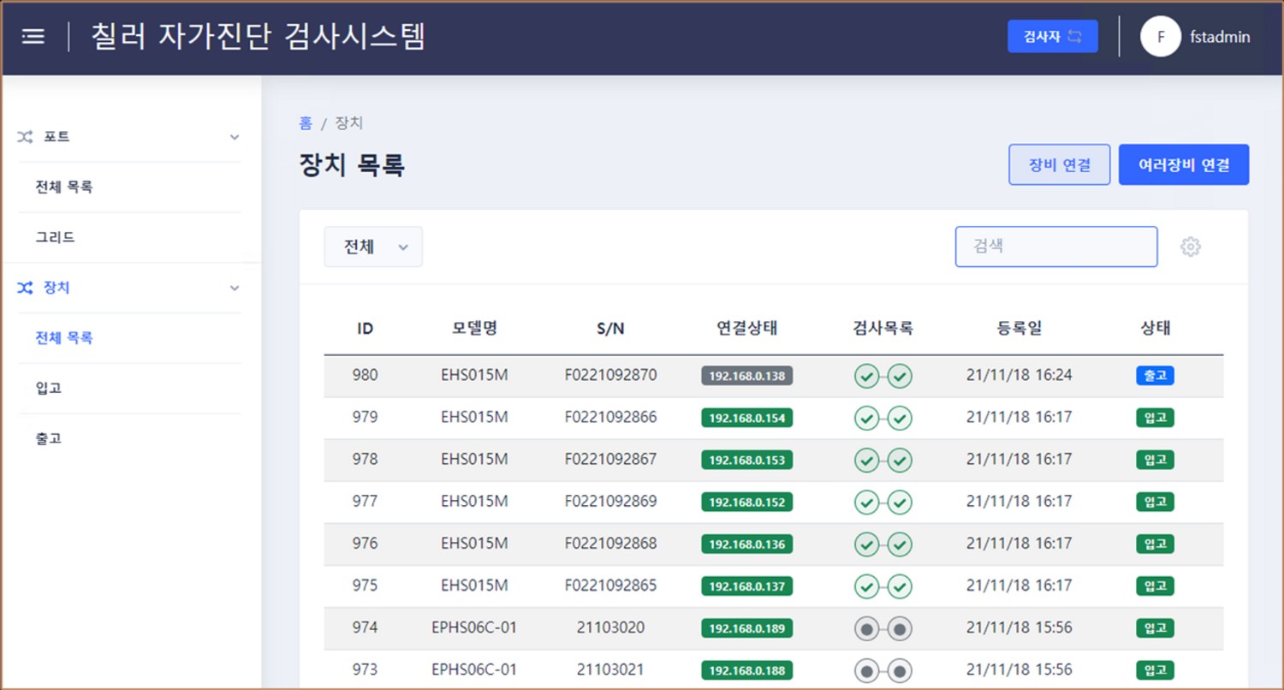Viewport: 1284px width, 690px height.
Task: Click the ID column header
Action: pos(366,328)
